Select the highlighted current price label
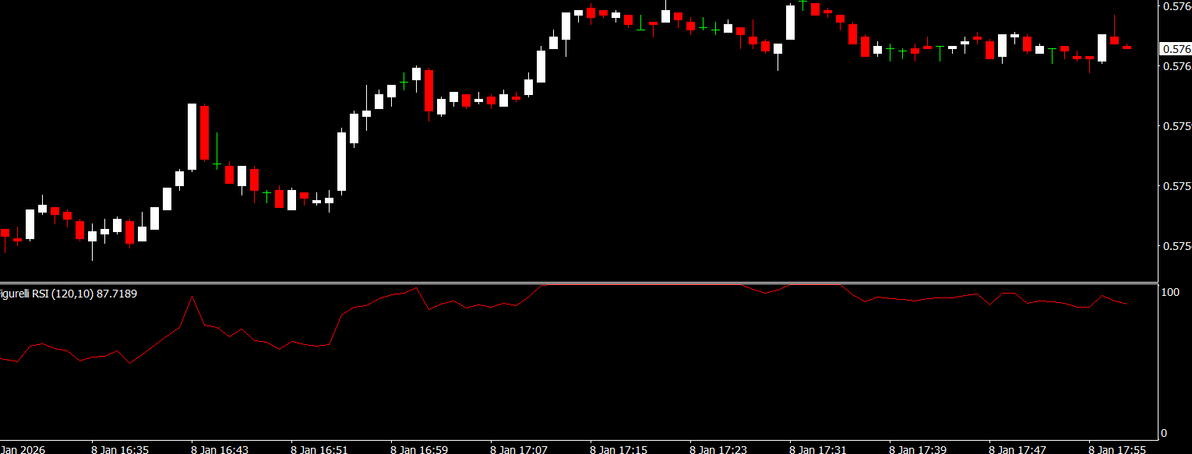Screen dimensions: 1192x454 coord(1176,49)
